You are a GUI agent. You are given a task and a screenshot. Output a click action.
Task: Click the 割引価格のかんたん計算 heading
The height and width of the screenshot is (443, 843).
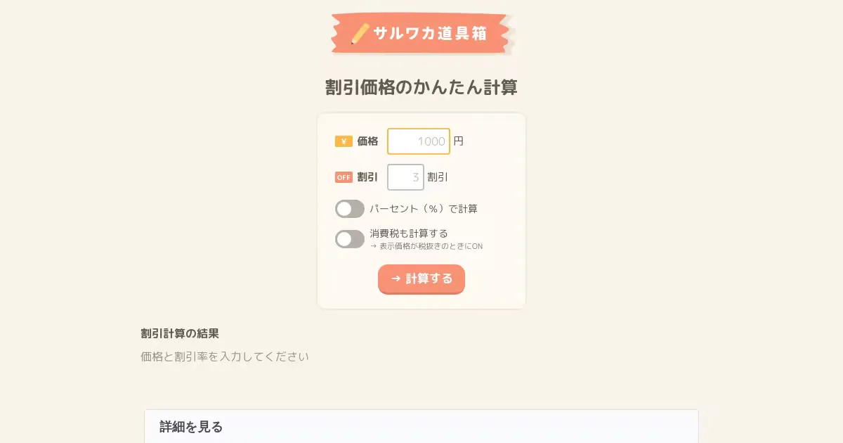(x=421, y=87)
